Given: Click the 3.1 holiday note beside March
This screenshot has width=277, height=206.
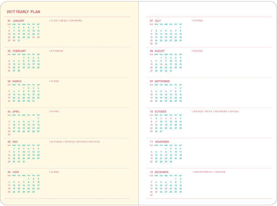Looking at the screenshot, I should (55, 81).
